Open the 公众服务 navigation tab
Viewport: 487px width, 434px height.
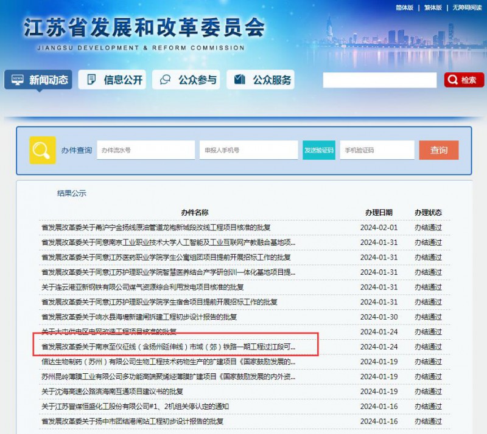coord(261,80)
